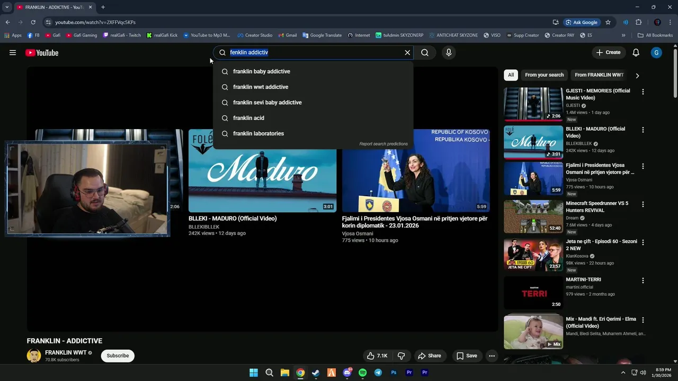Viewport: 678px width, 381px height.
Task: Go back in browser history
Action: tap(7, 22)
